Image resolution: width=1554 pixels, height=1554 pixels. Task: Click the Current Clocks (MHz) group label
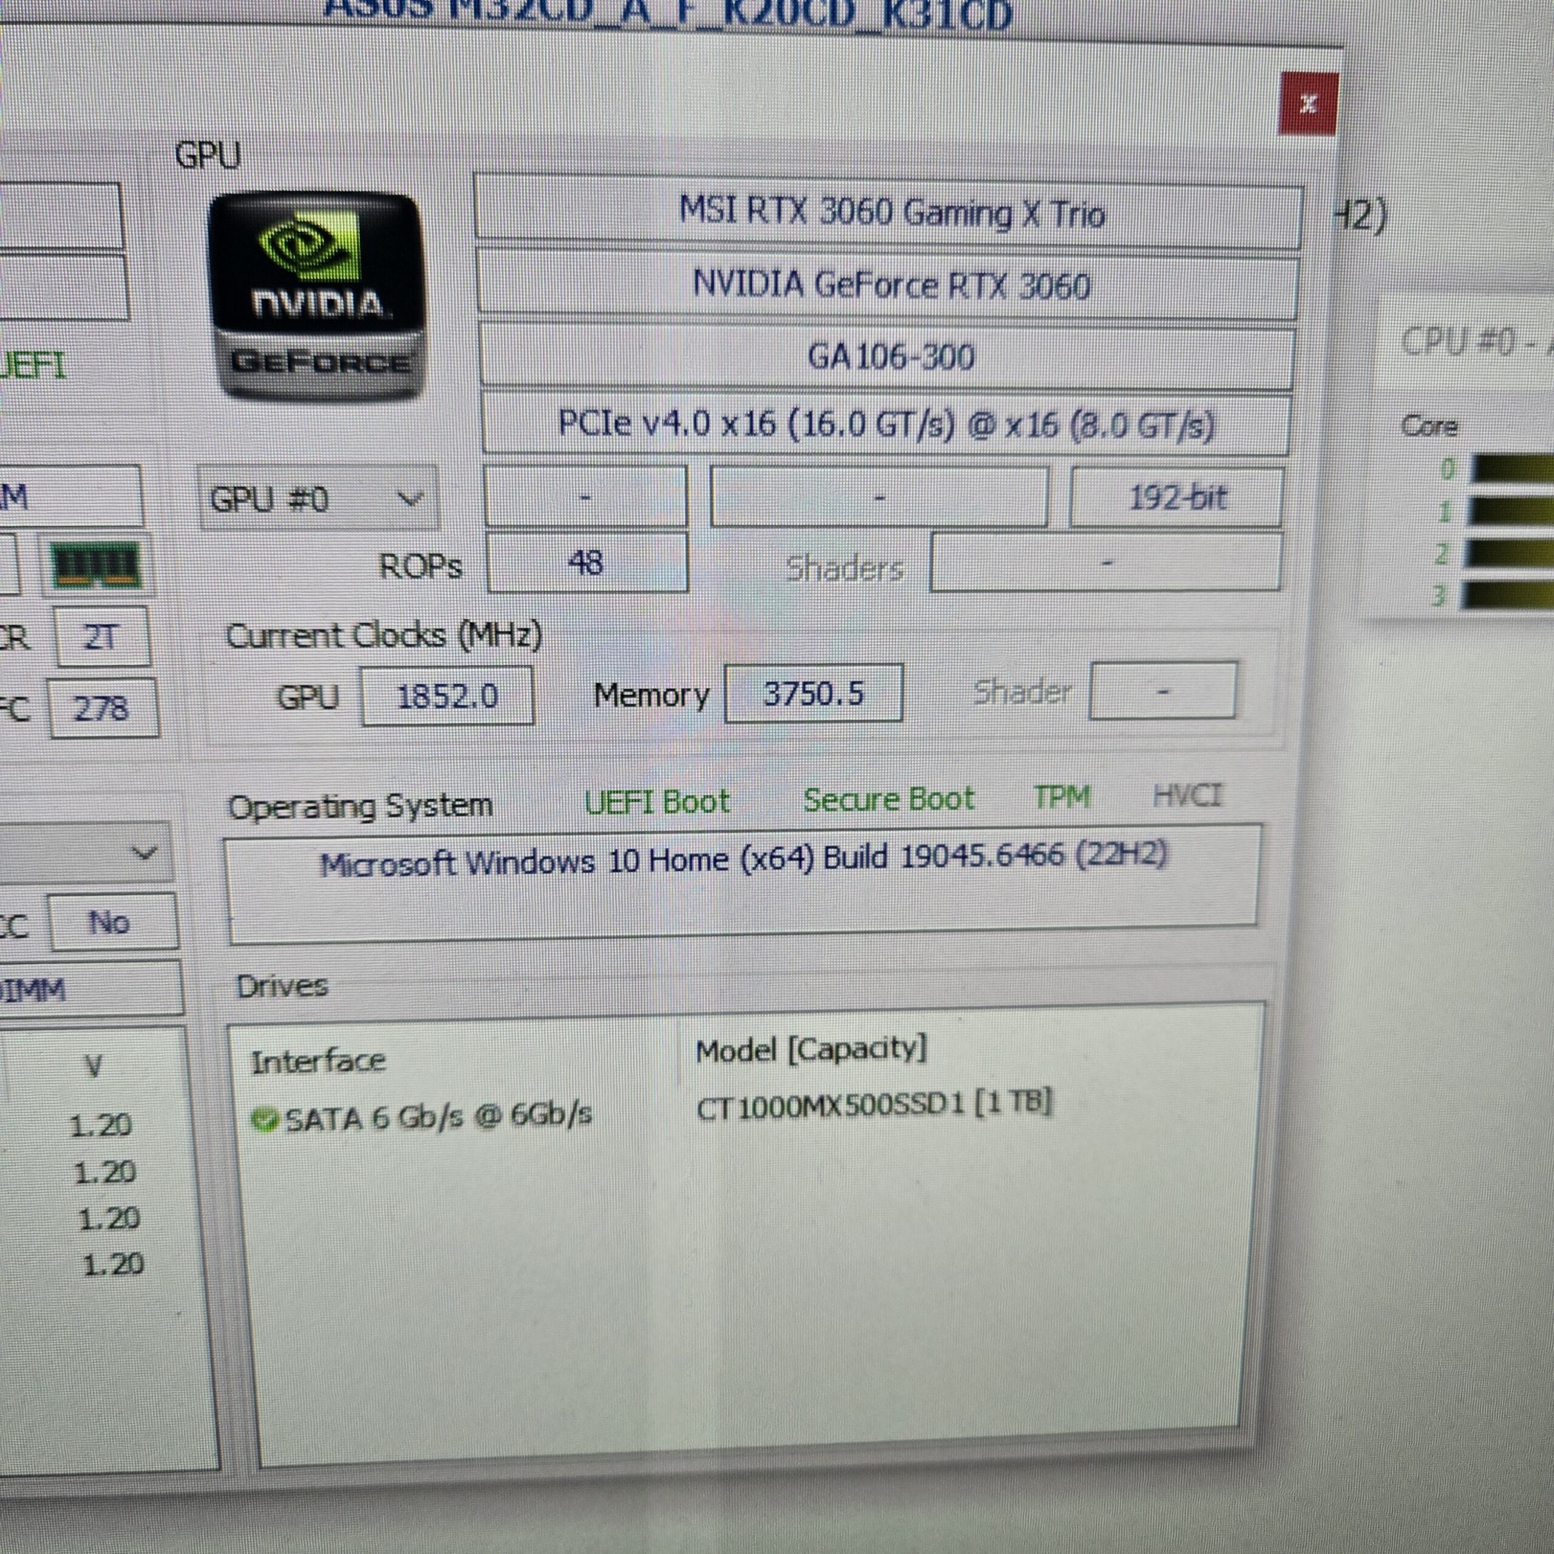(x=384, y=636)
